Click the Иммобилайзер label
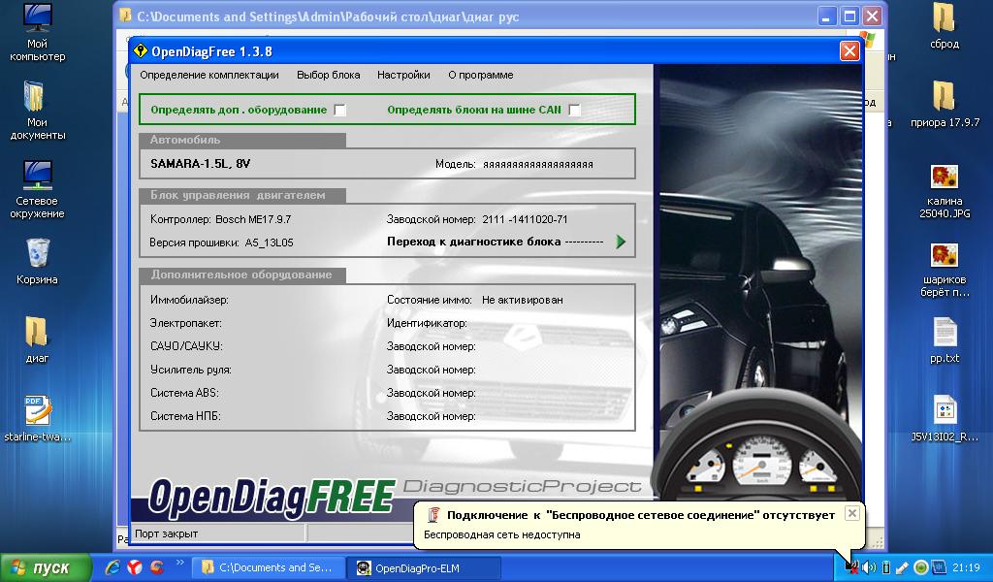Image resolution: width=993 pixels, height=582 pixels. [189, 300]
